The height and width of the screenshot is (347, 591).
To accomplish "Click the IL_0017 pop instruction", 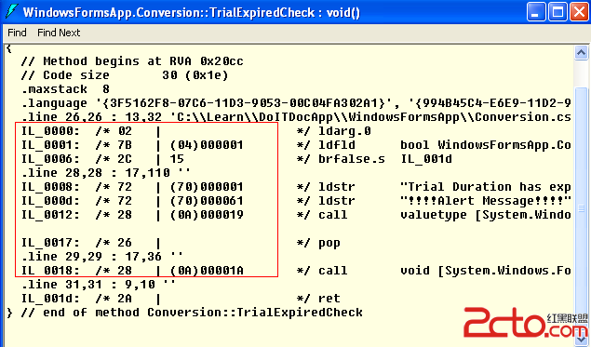I will pos(181,243).
